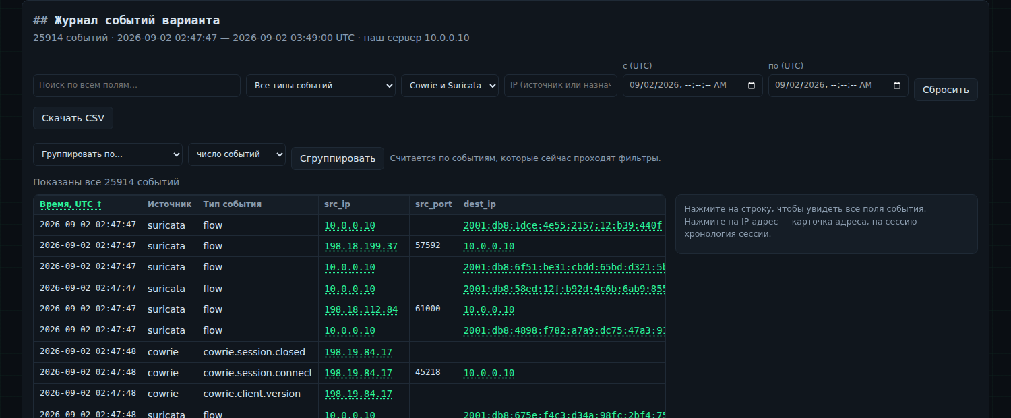Click 198.19.84.17 in the cowrie.client.version row

(x=358, y=394)
